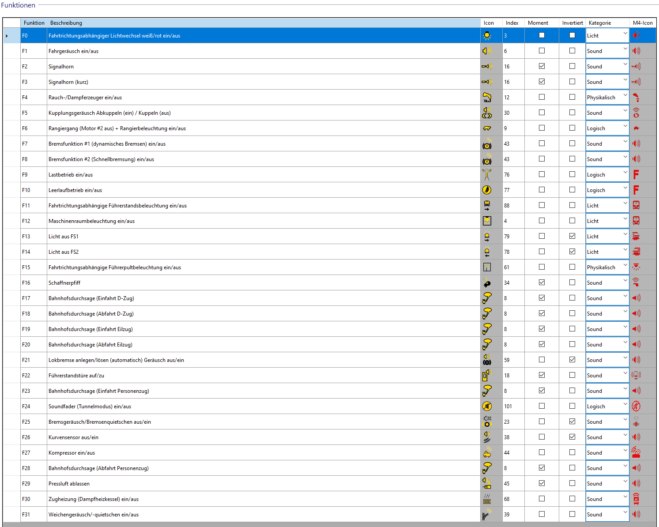Disable Invertiert for F13 Licht aus FS1
The image size is (659, 527).
(572, 236)
